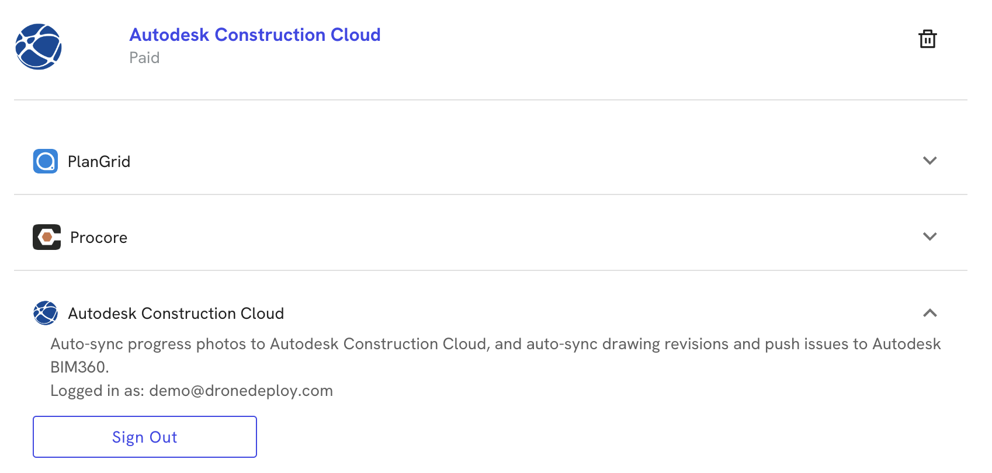Image resolution: width=992 pixels, height=473 pixels.
Task: Click the large Autodesk Construction Cloud logo
Action: click(x=39, y=47)
